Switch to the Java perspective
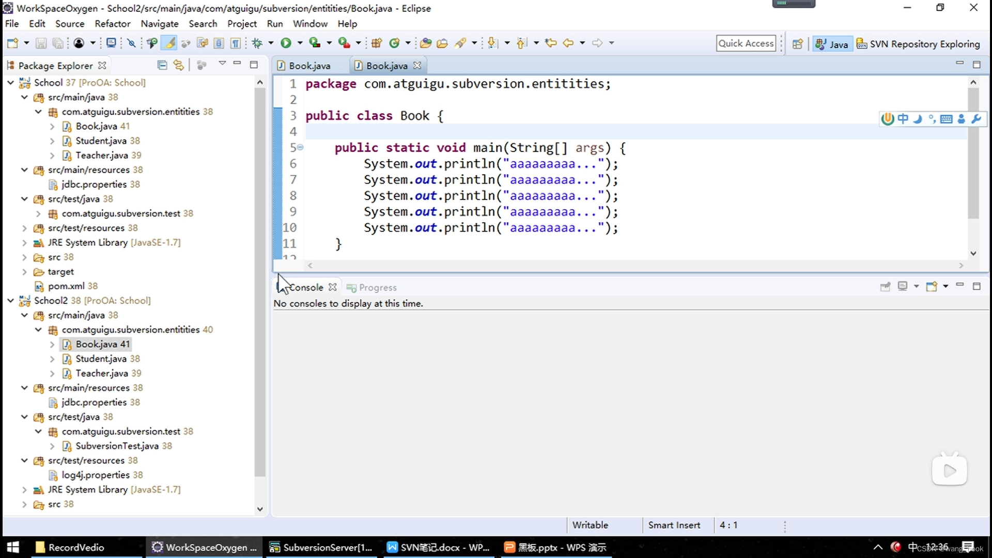992x558 pixels. (x=831, y=44)
